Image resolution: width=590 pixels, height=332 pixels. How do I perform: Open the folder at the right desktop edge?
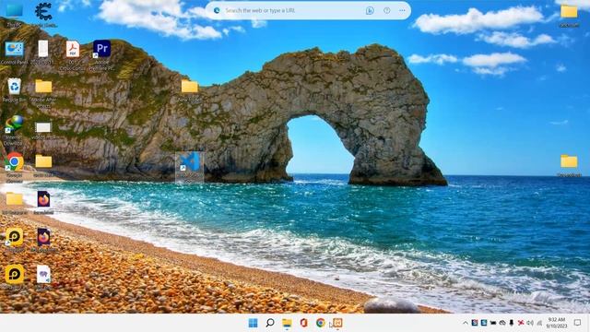569,164
